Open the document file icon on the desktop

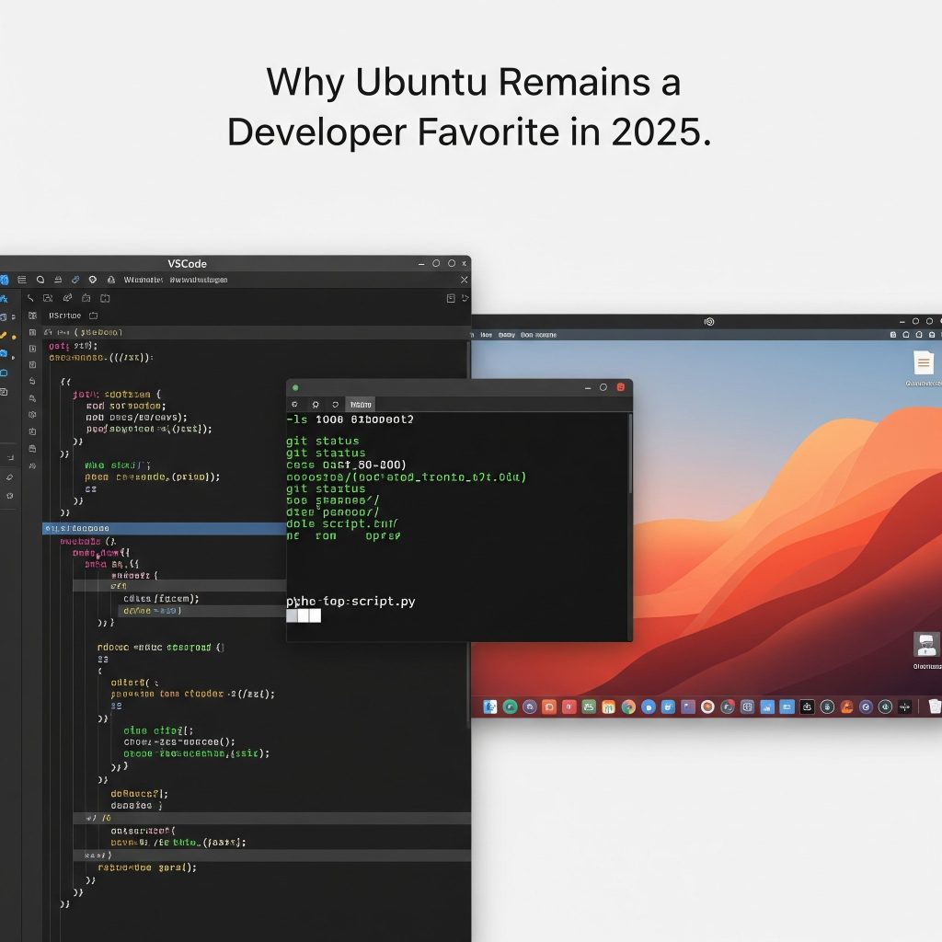point(924,362)
